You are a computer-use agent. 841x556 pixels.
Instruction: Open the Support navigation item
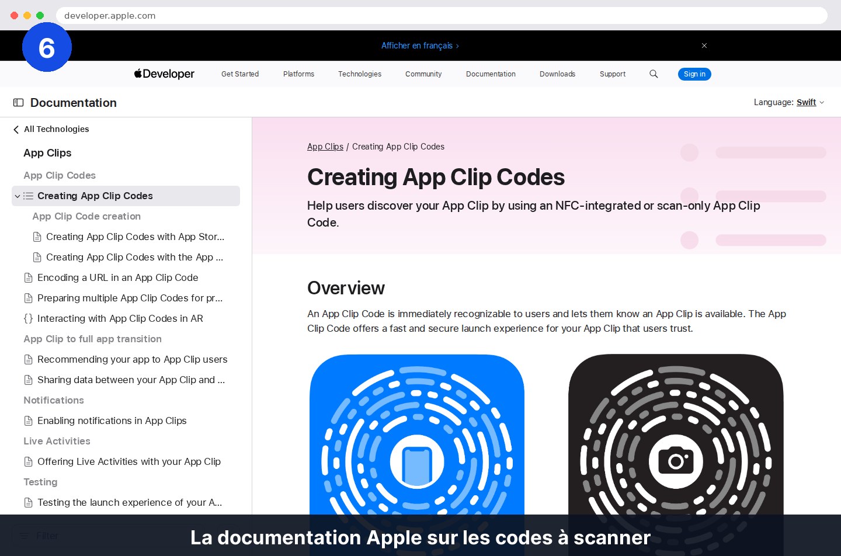(x=613, y=74)
